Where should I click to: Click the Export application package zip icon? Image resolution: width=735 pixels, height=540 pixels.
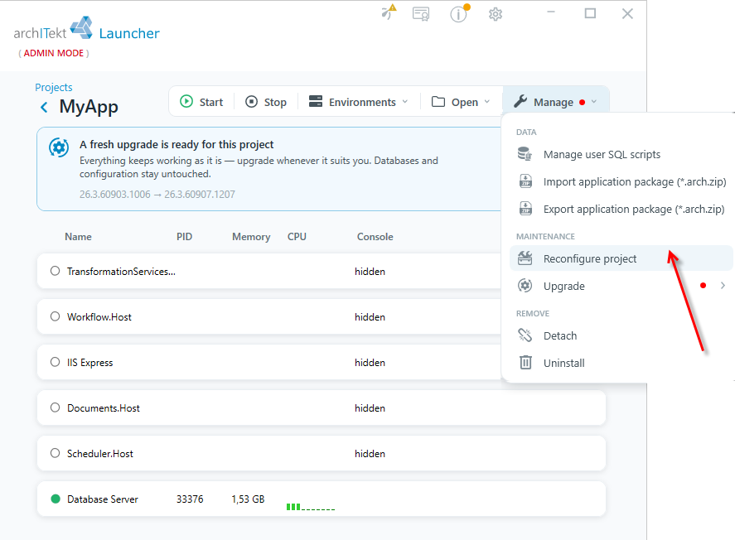click(x=525, y=209)
